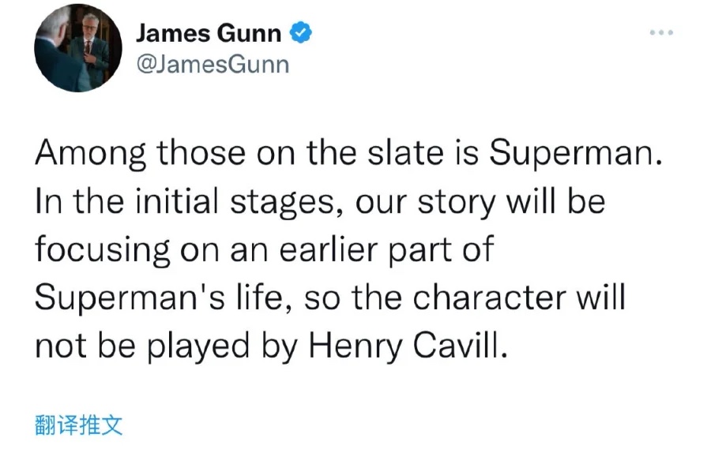This screenshot has width=711, height=453.
Task: Click the word 'played' in the last line
Action: 198,348
